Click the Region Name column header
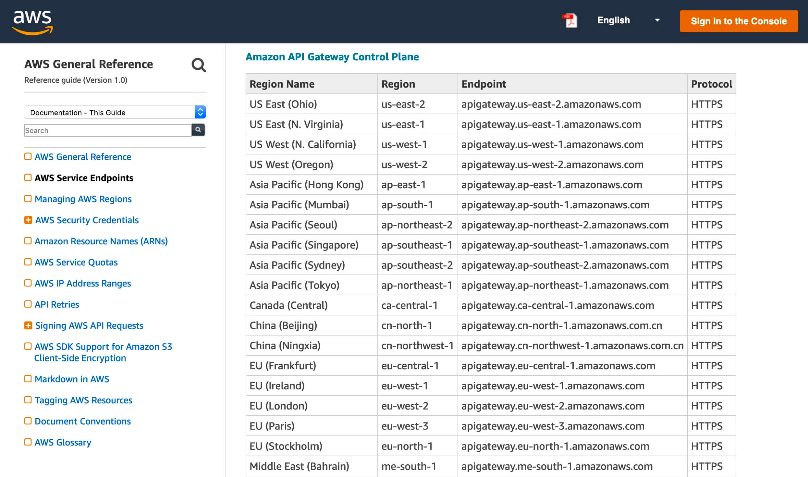 312,84
